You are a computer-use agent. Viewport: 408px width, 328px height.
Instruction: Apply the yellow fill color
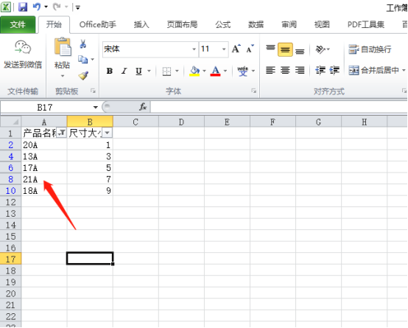[194, 71]
